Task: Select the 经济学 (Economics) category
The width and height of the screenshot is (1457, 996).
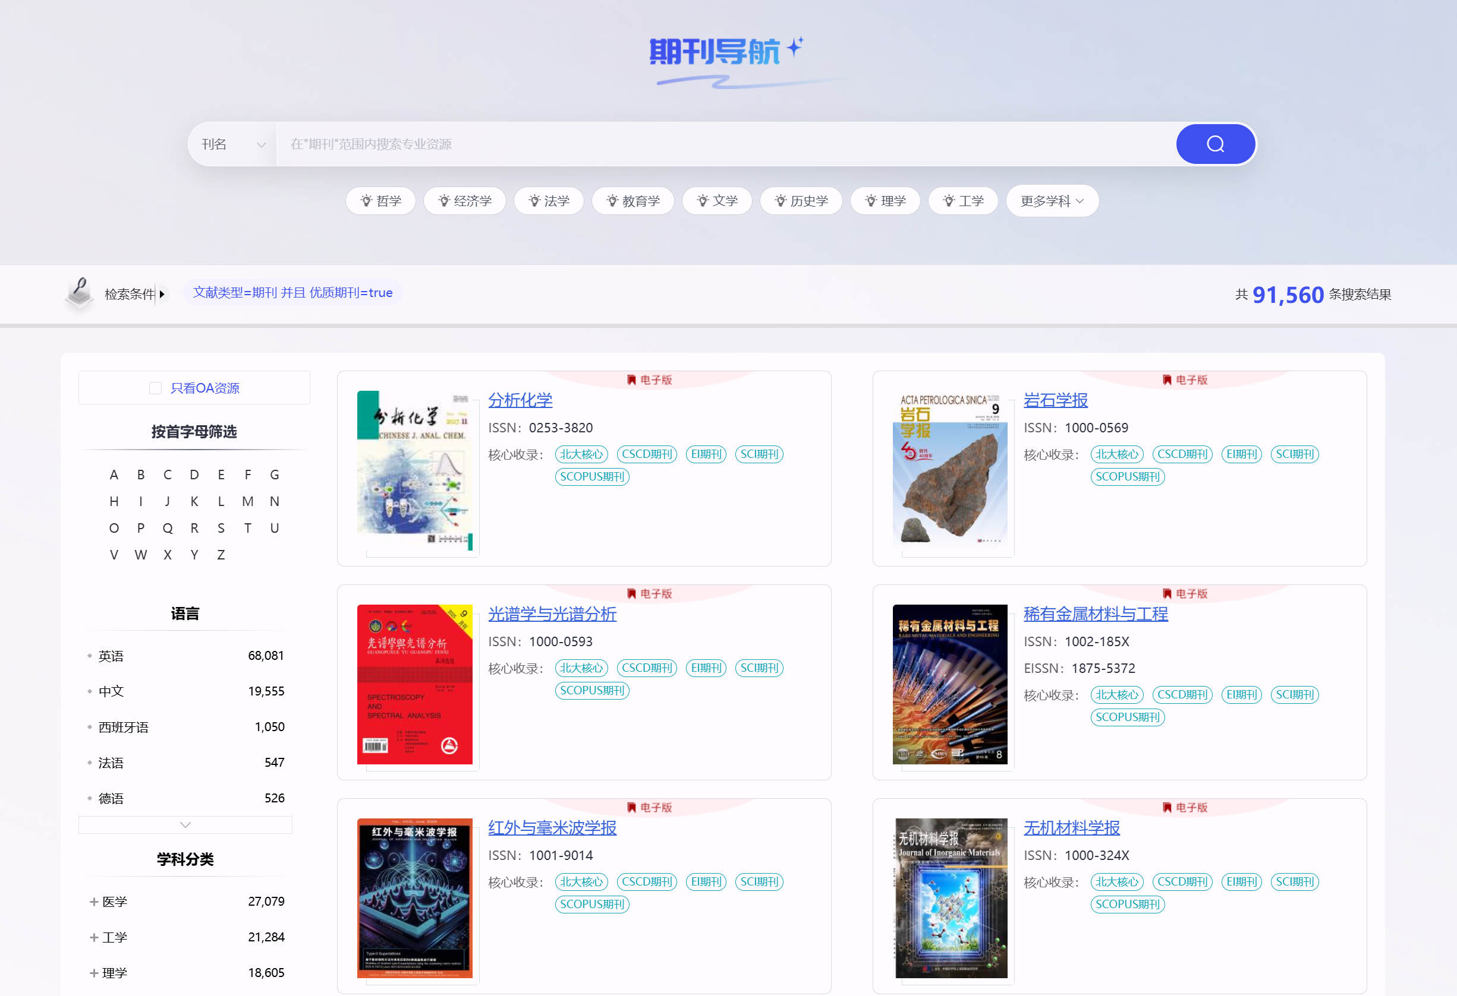Action: click(464, 201)
